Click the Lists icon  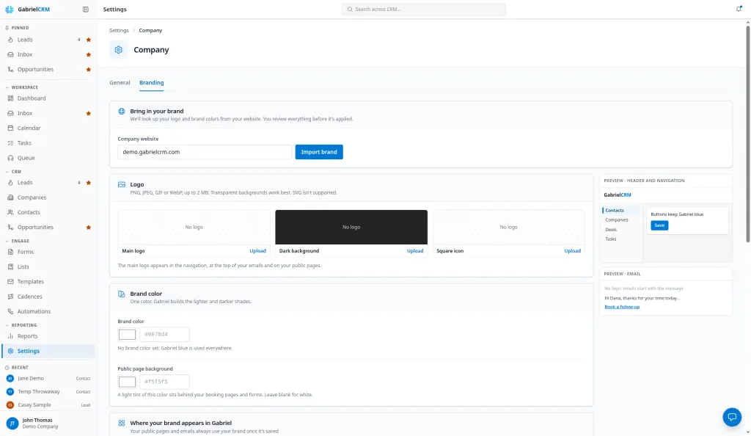10,266
